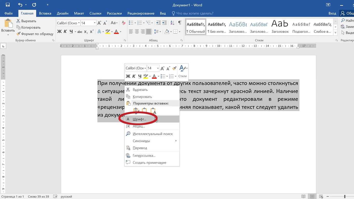Click spelling check icon in status bar
Image resolution: width=354 pixels, height=199 pixels.
click(55, 197)
